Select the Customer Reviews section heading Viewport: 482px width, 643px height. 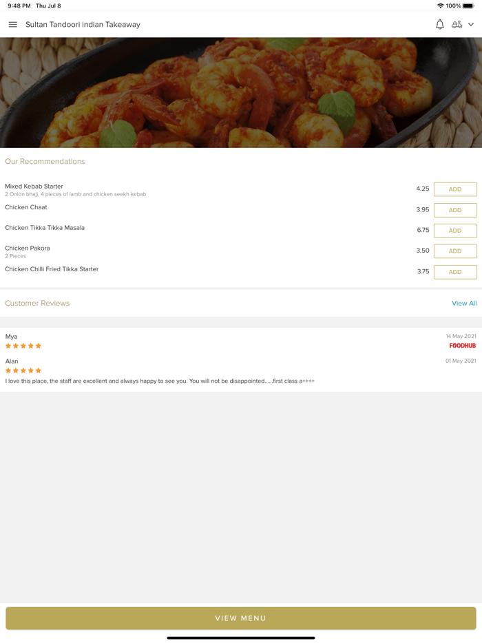[x=37, y=303]
